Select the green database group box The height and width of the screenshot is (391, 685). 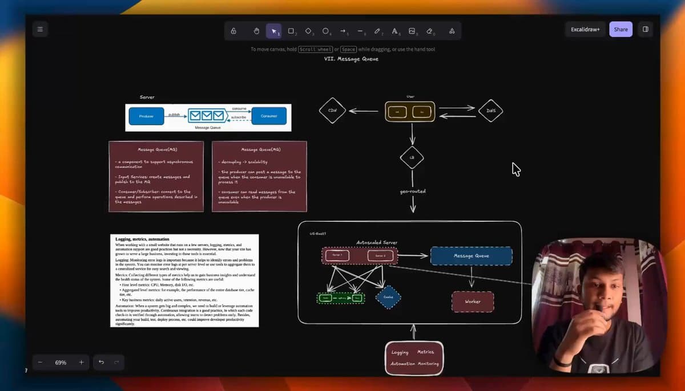(341, 298)
